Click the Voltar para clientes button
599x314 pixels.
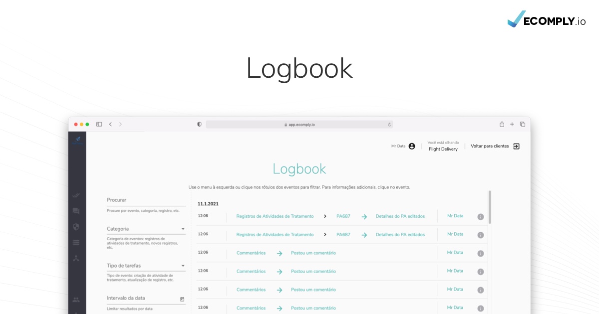tap(490, 146)
